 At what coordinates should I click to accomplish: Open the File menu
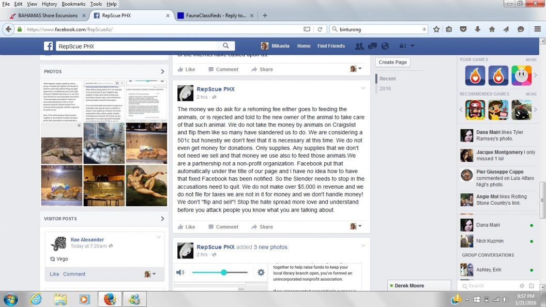point(6,4)
